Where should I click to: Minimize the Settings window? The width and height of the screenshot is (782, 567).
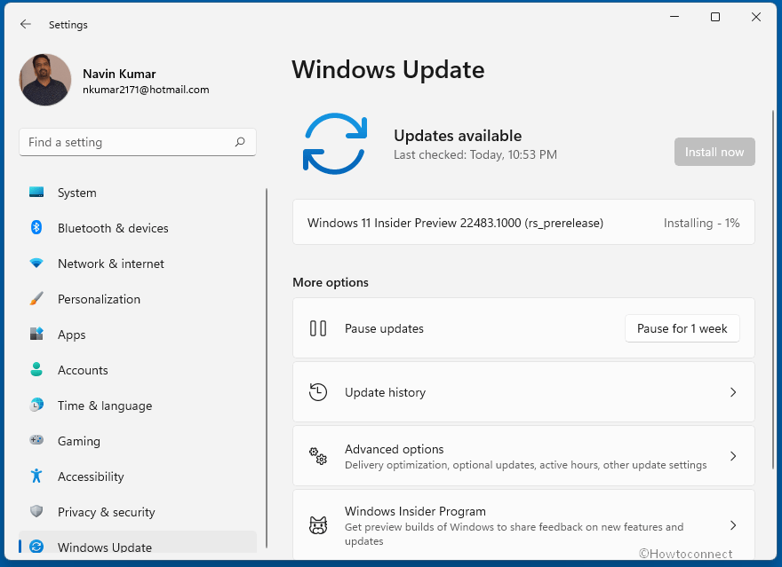674,17
